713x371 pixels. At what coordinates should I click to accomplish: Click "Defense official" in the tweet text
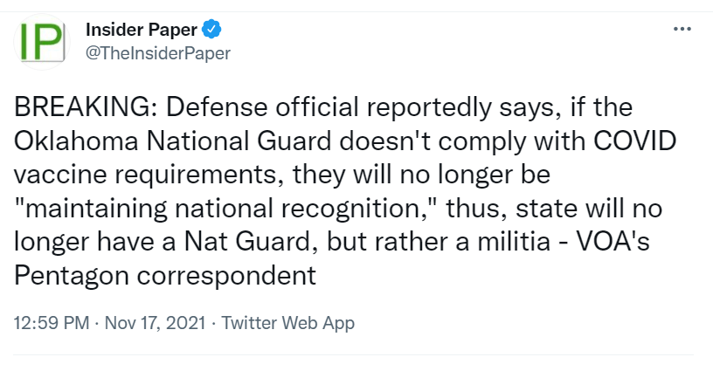(251, 109)
